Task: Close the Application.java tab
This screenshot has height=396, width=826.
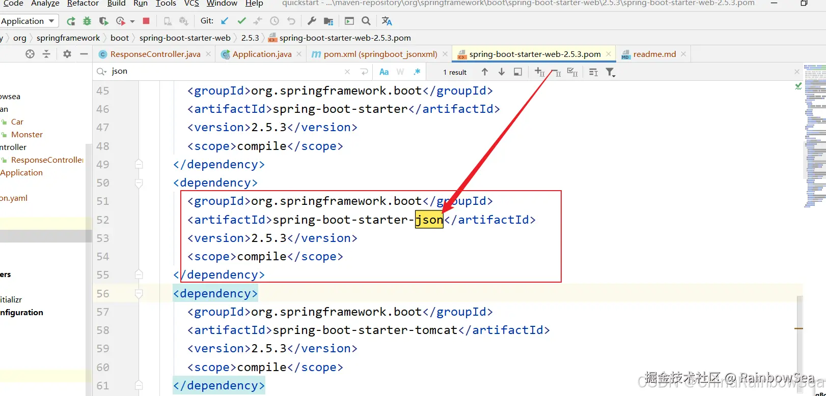Action: click(299, 54)
